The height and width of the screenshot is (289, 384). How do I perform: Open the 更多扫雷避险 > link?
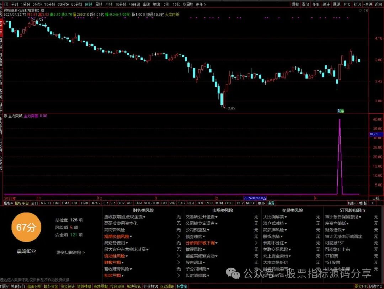(70, 252)
